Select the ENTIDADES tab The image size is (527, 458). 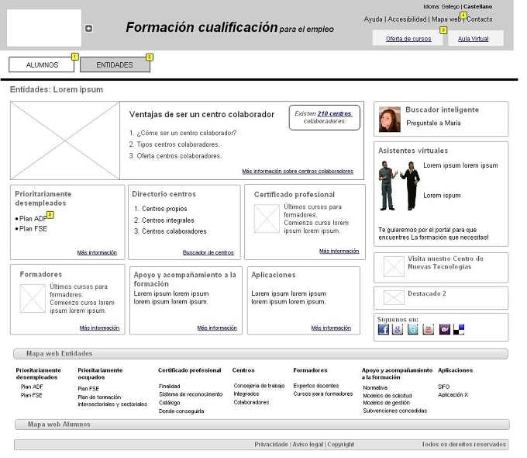[x=116, y=66]
